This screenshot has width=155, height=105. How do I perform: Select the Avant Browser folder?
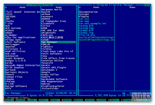pyautogui.click(x=14, y=58)
